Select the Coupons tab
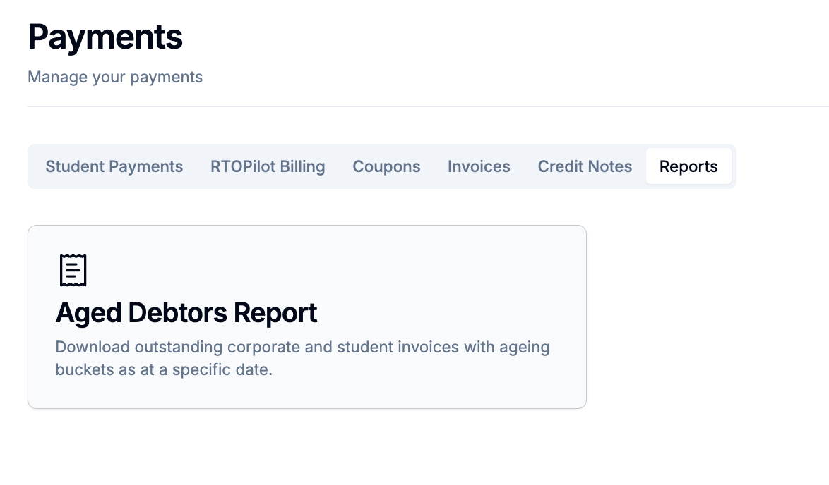The image size is (829, 485). [386, 166]
